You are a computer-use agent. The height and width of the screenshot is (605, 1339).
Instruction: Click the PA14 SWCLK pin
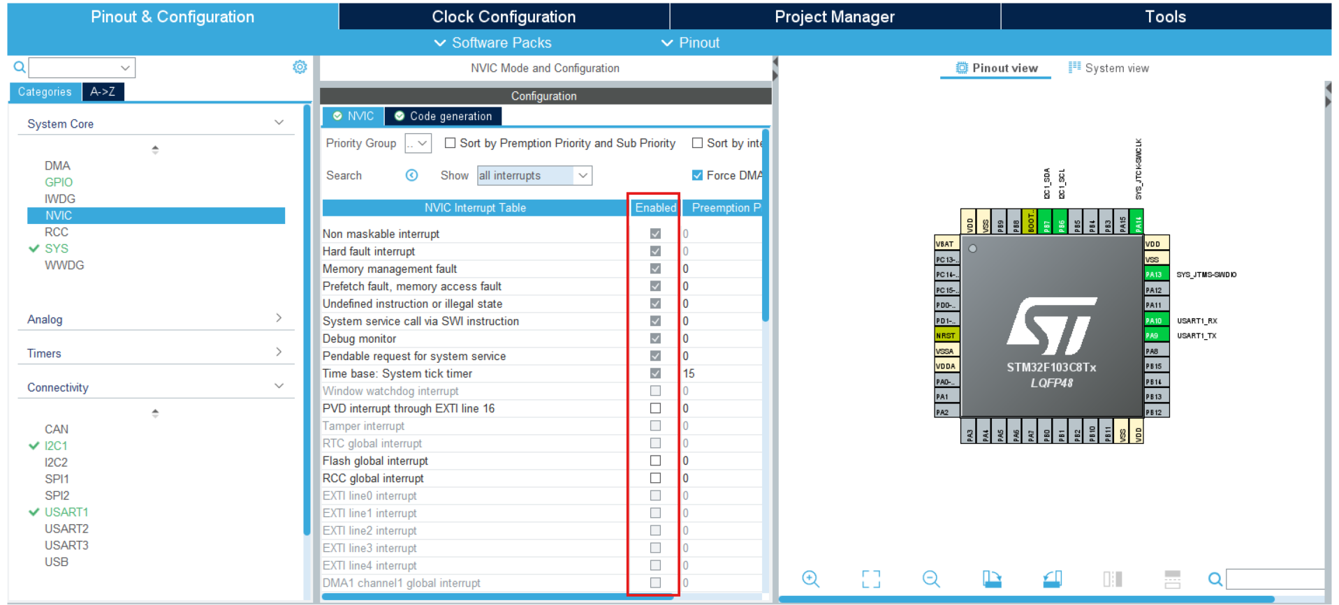(1138, 222)
